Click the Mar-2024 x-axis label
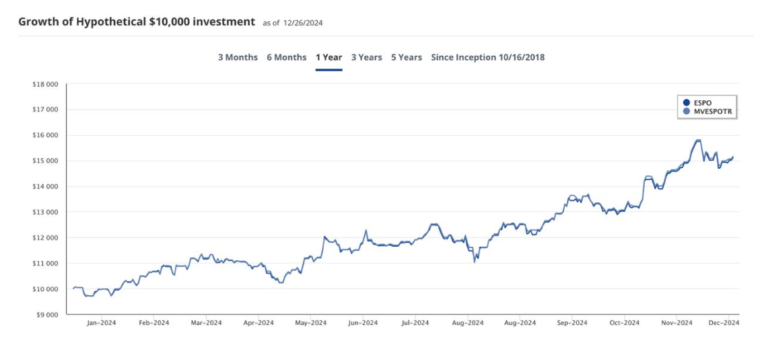Viewport: 758px width, 347px height. click(x=206, y=323)
